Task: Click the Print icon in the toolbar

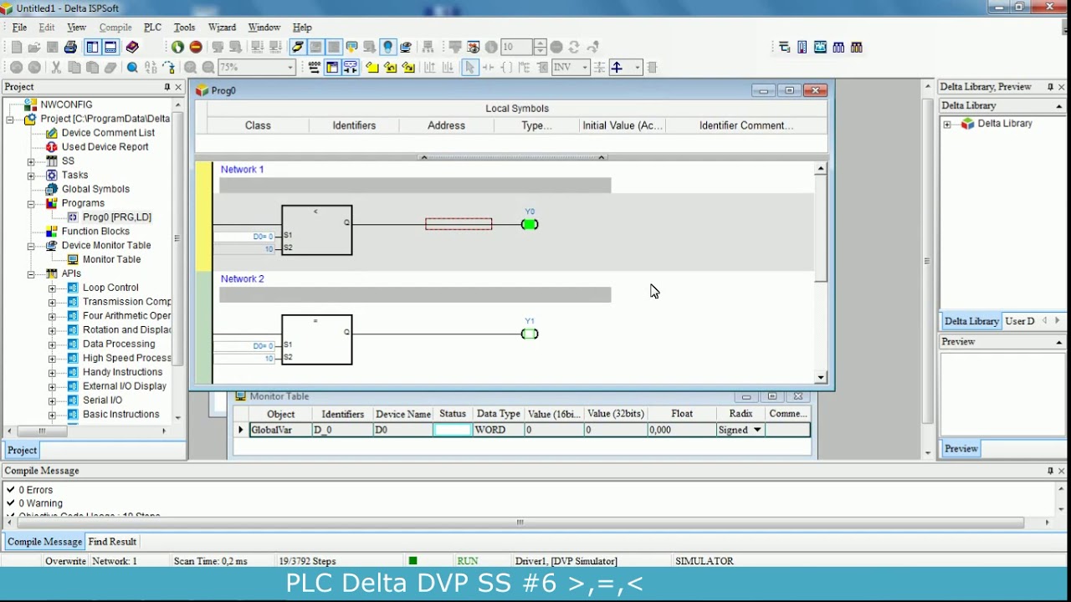Action: coord(70,47)
